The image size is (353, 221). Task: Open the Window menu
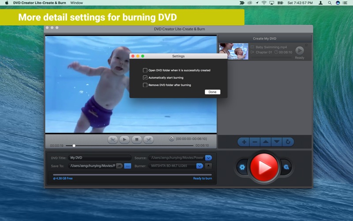tap(76, 3)
